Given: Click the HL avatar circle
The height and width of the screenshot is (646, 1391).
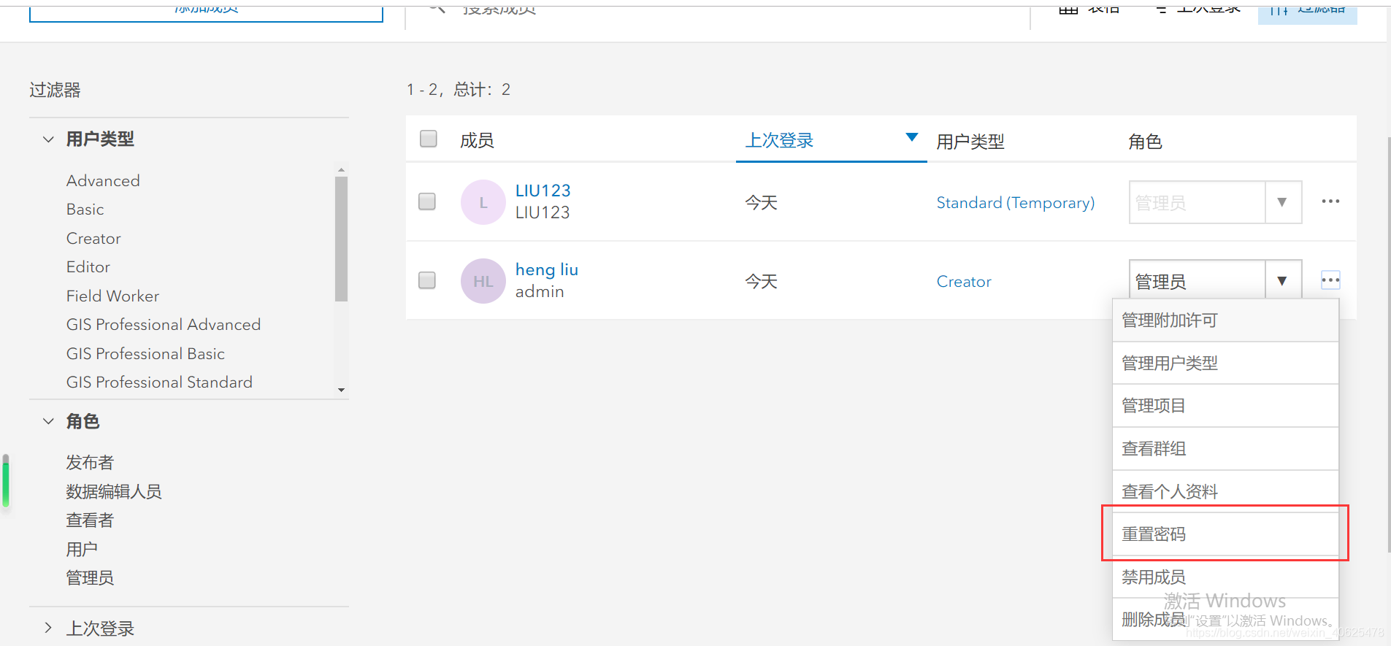Looking at the screenshot, I should click(x=483, y=281).
